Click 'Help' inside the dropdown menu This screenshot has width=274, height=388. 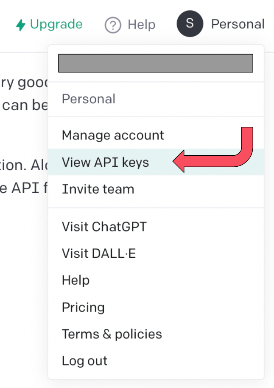[75, 280]
